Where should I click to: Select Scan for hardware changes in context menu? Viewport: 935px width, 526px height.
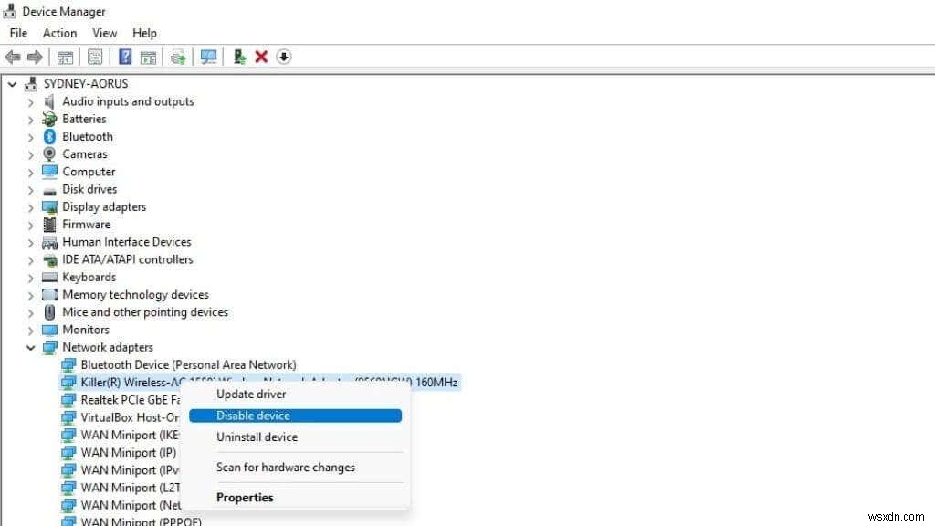click(287, 467)
